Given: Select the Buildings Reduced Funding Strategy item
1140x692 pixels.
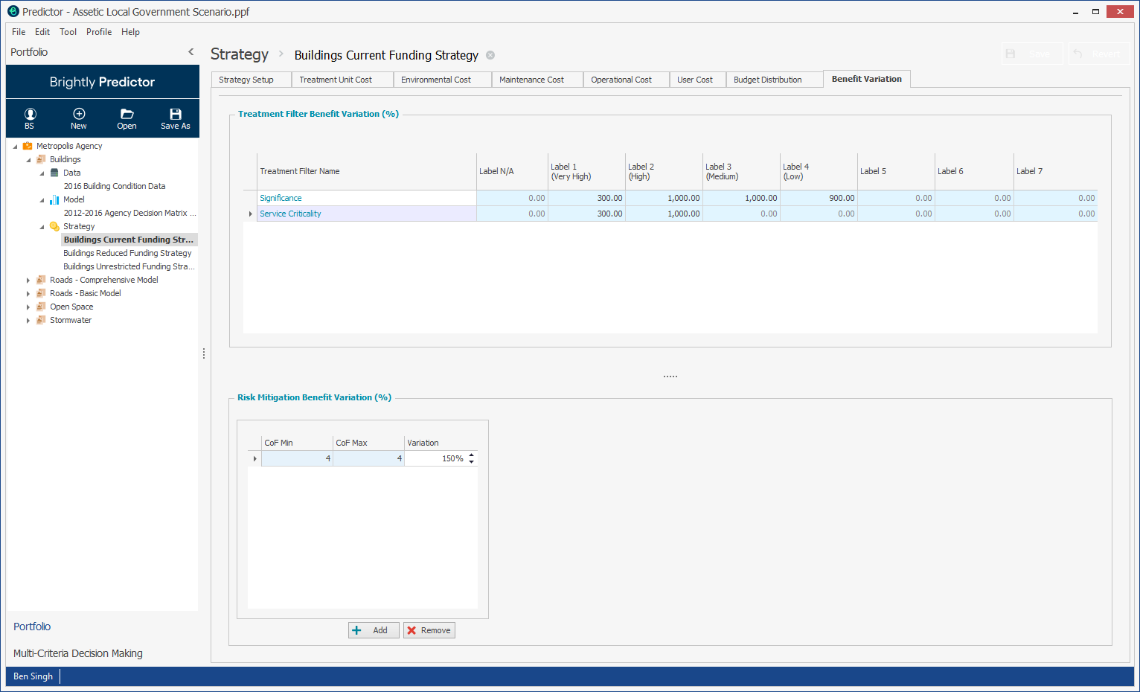Looking at the screenshot, I should coord(127,253).
